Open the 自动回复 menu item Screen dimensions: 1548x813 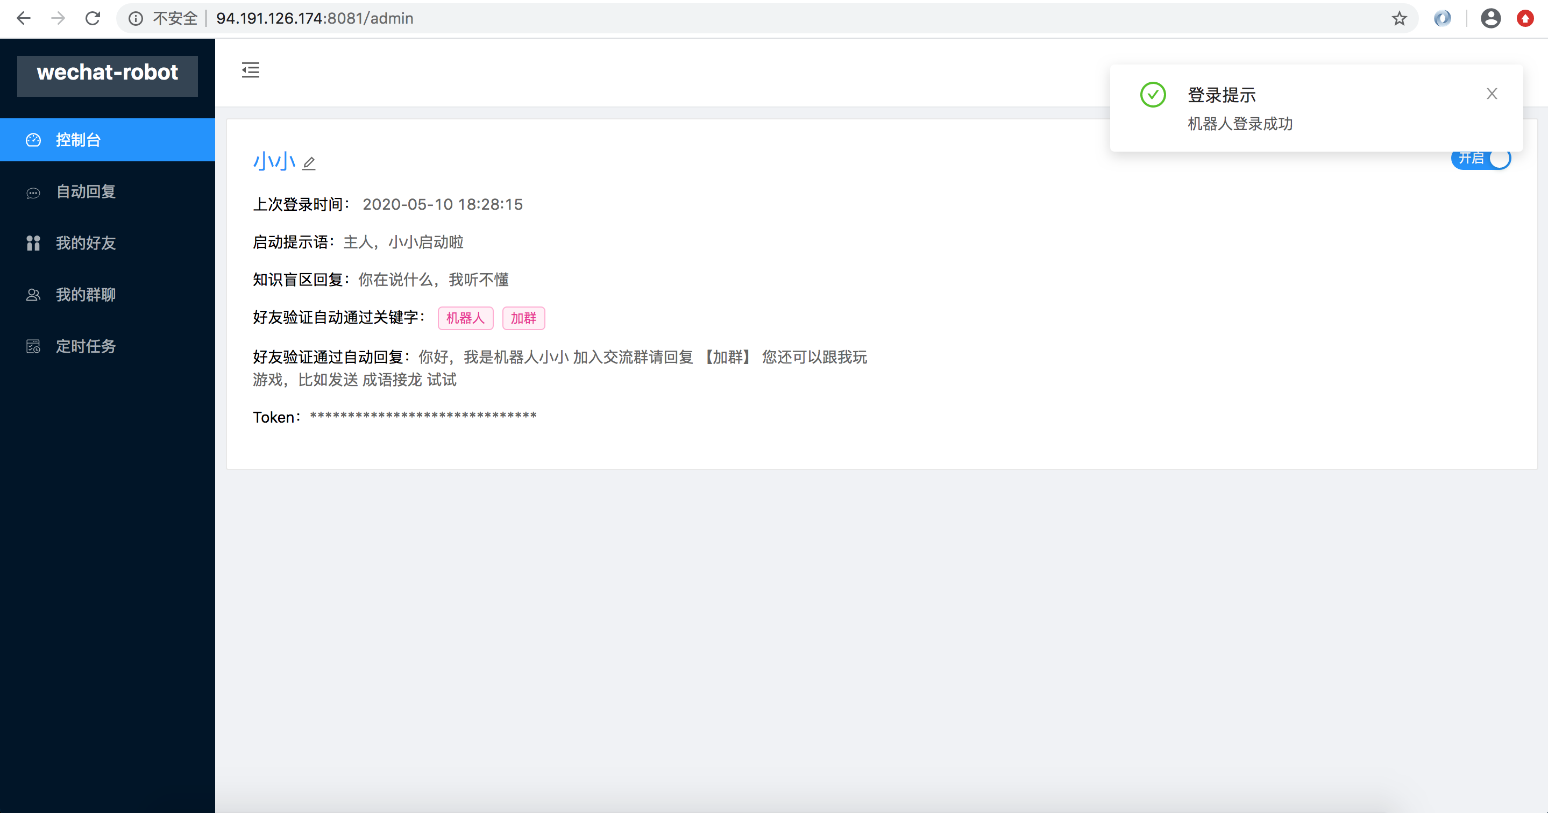pyautogui.click(x=86, y=191)
